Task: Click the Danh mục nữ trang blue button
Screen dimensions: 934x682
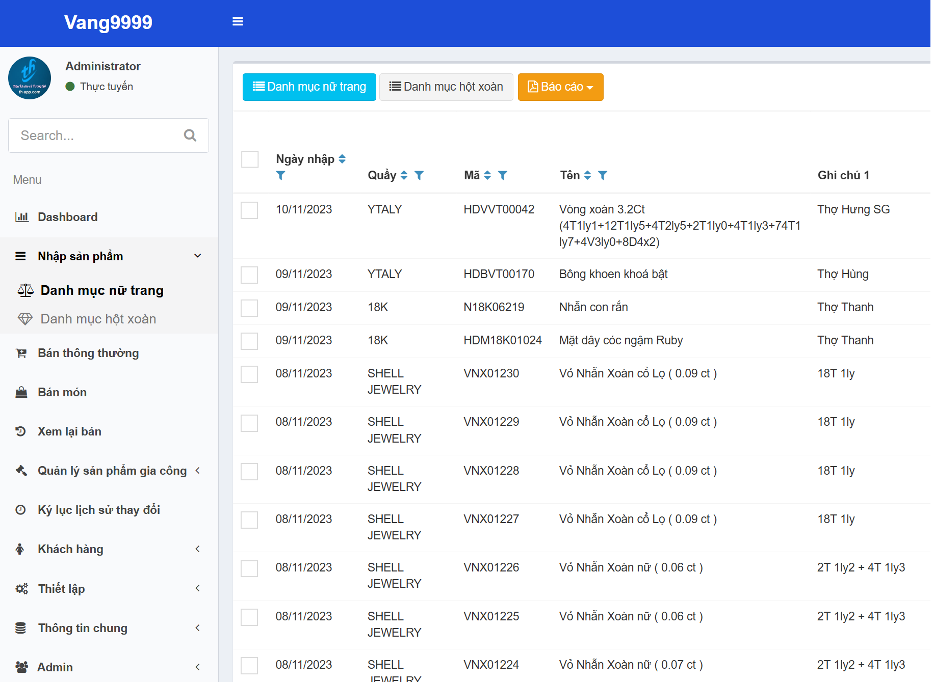Action: (309, 87)
